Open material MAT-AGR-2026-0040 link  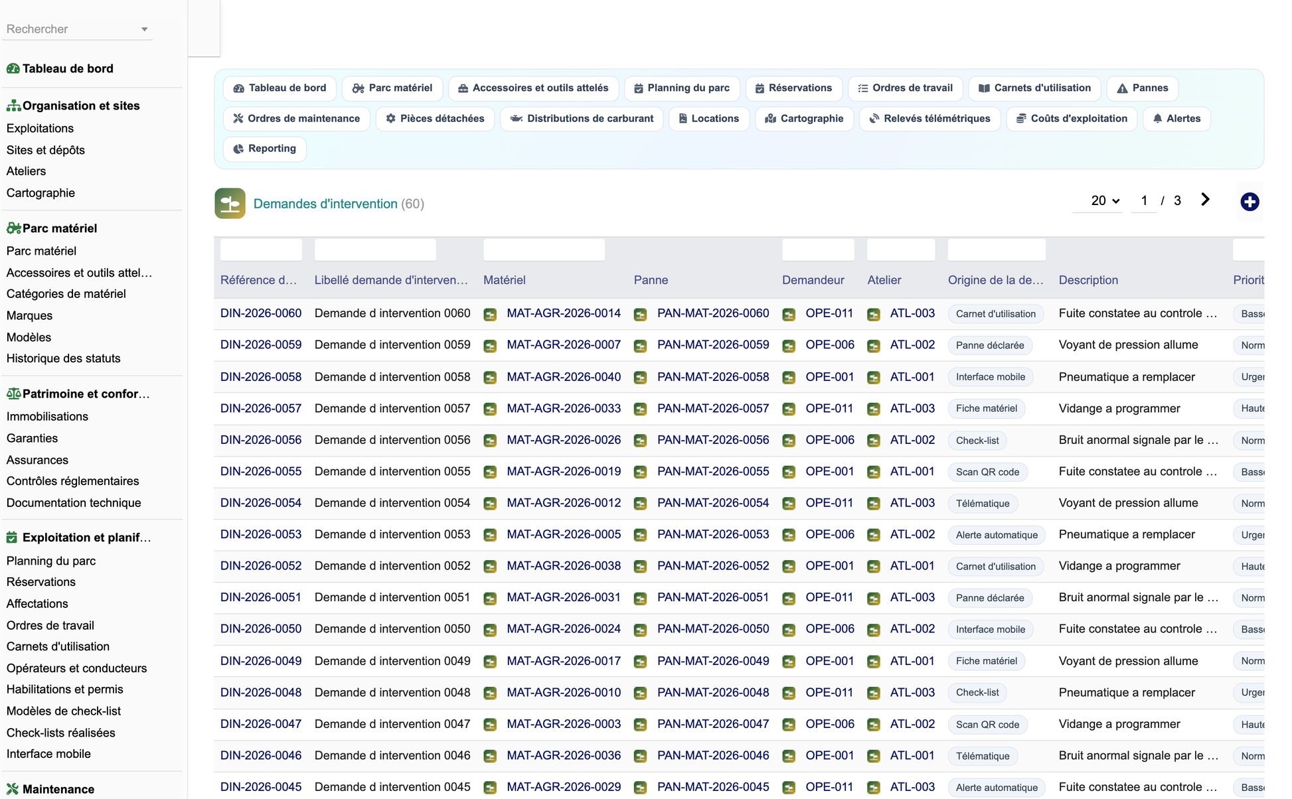click(564, 377)
